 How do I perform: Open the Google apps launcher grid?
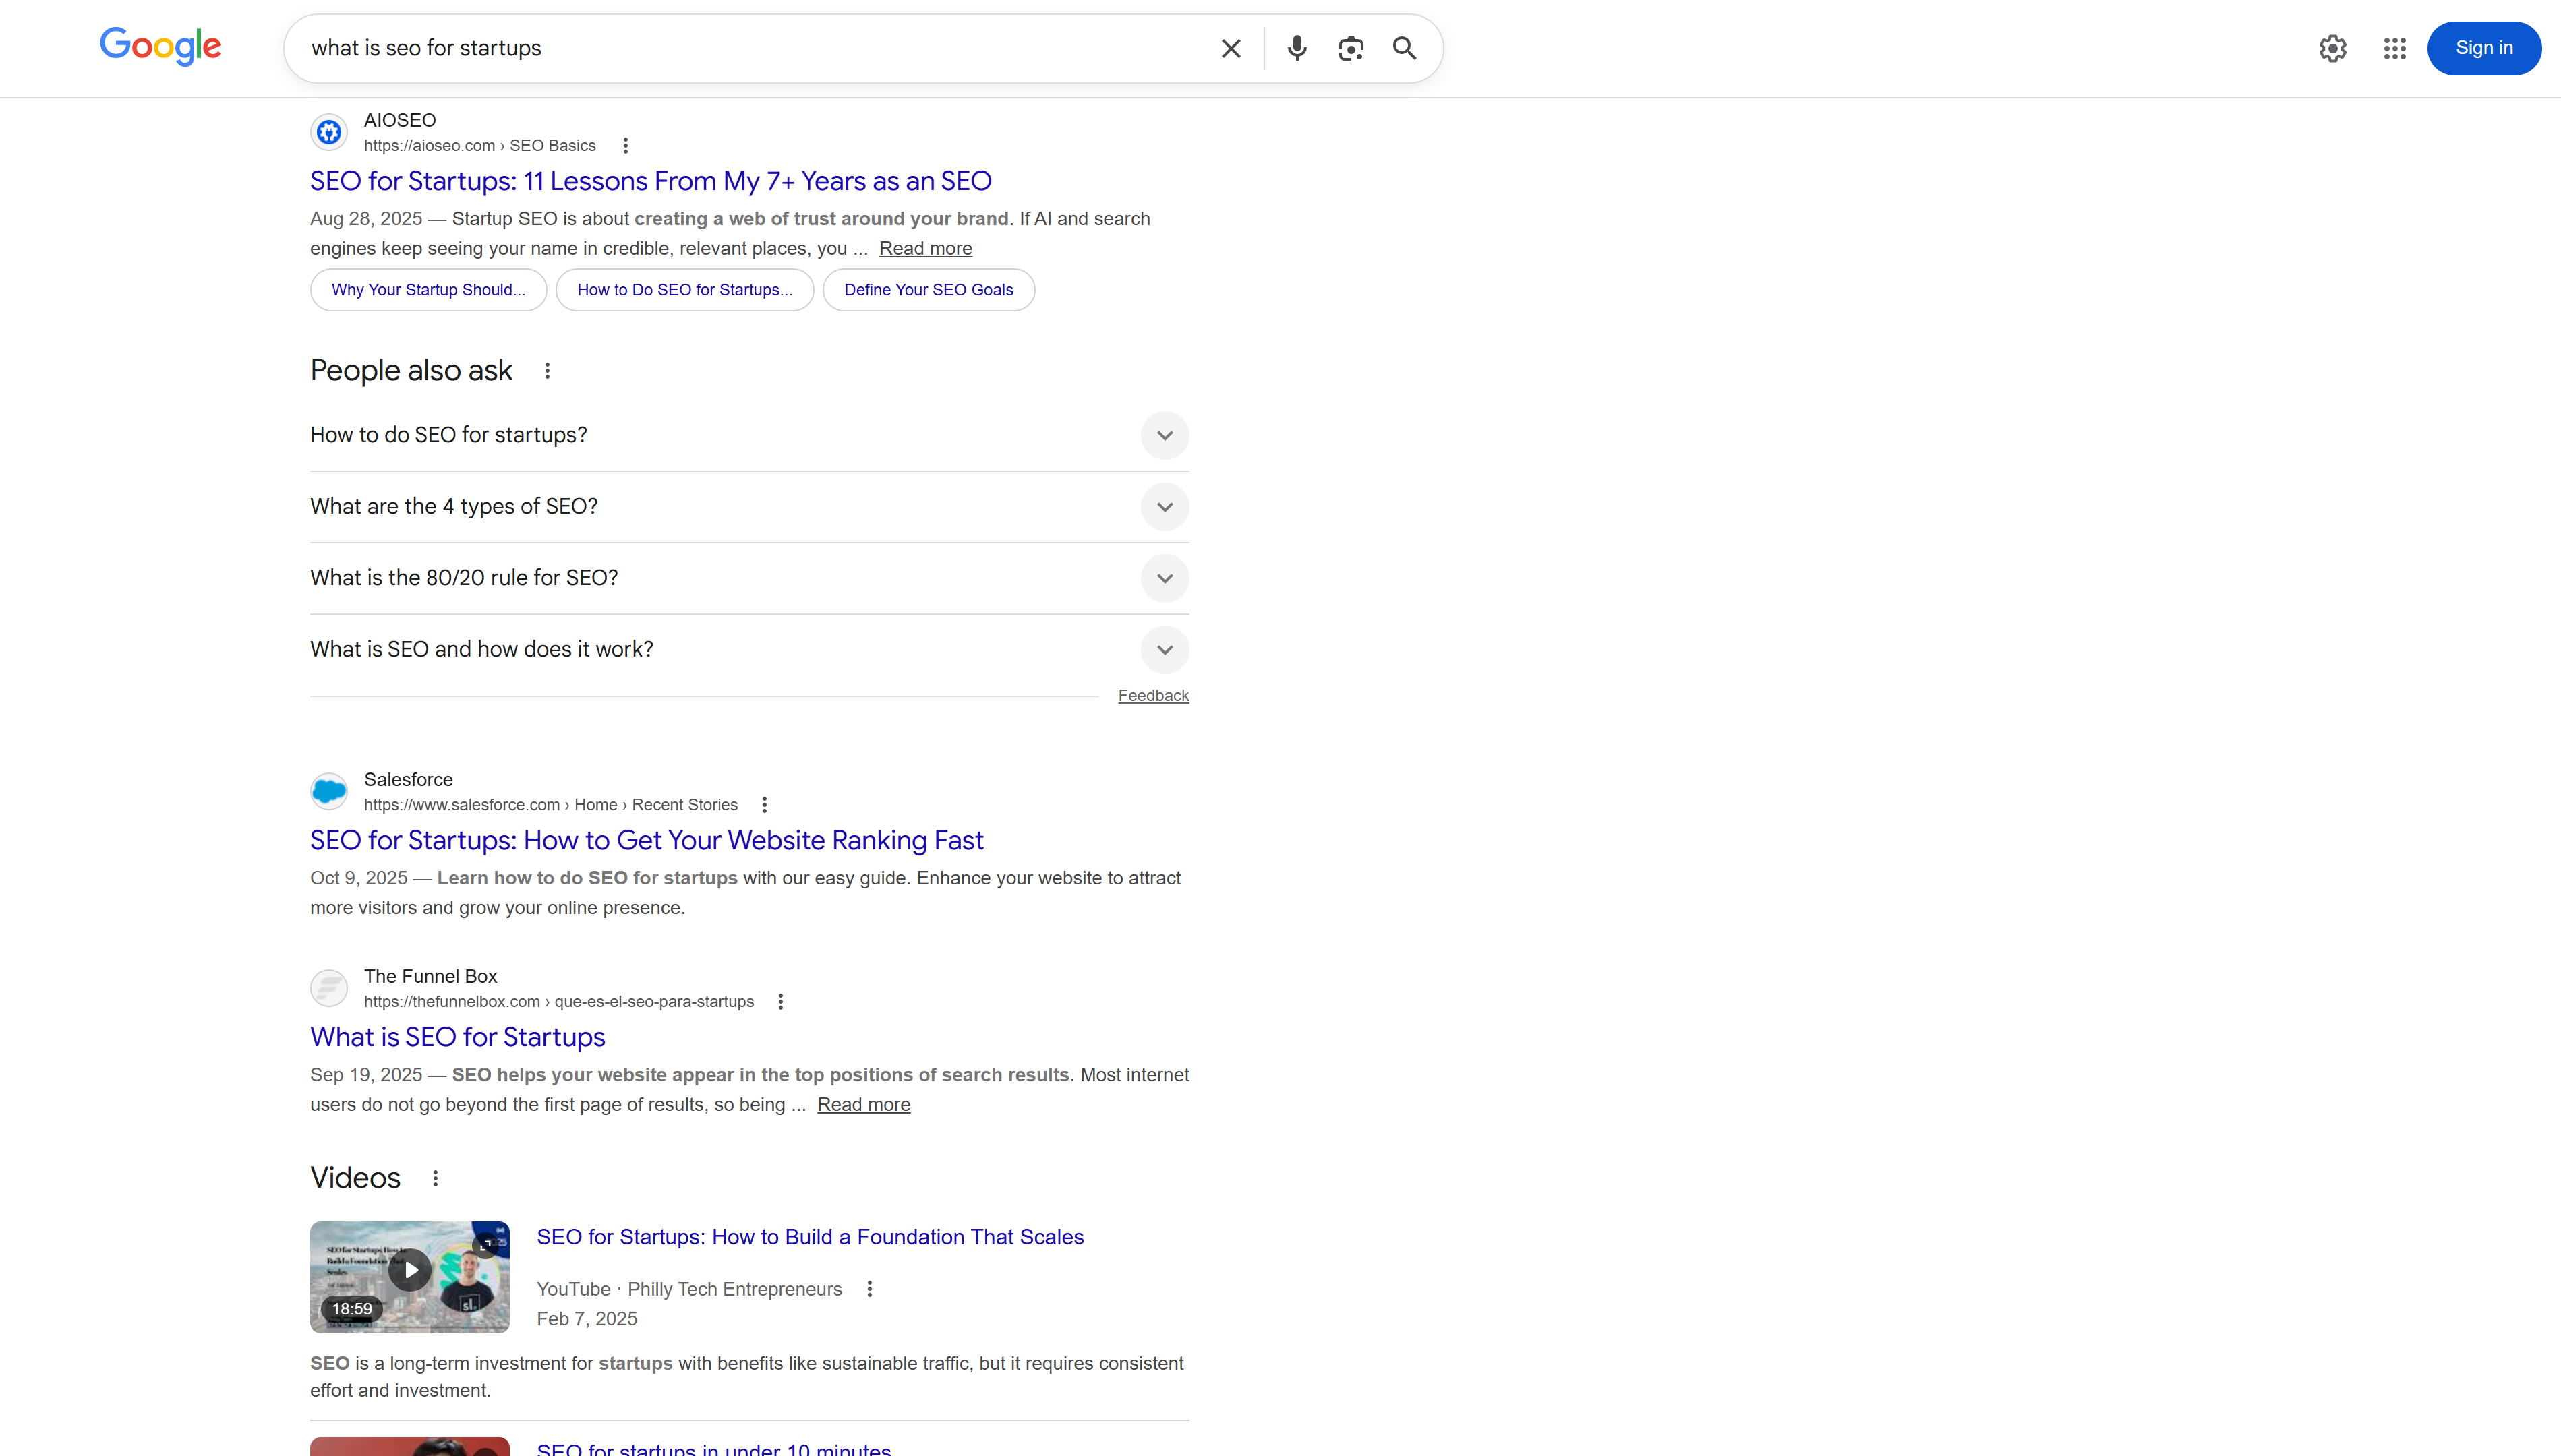click(x=2394, y=48)
